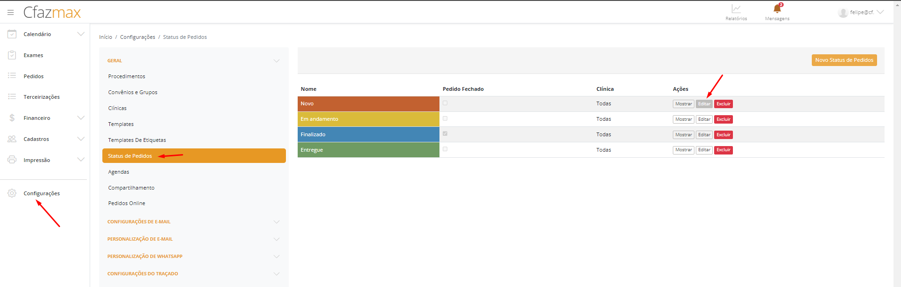Click the Impressão printer icon
Viewport: 901px width, 287px height.
coord(12,160)
